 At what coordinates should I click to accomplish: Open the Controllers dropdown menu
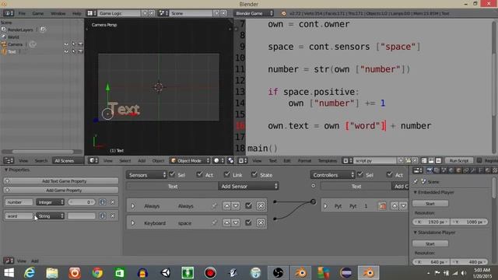click(332, 175)
